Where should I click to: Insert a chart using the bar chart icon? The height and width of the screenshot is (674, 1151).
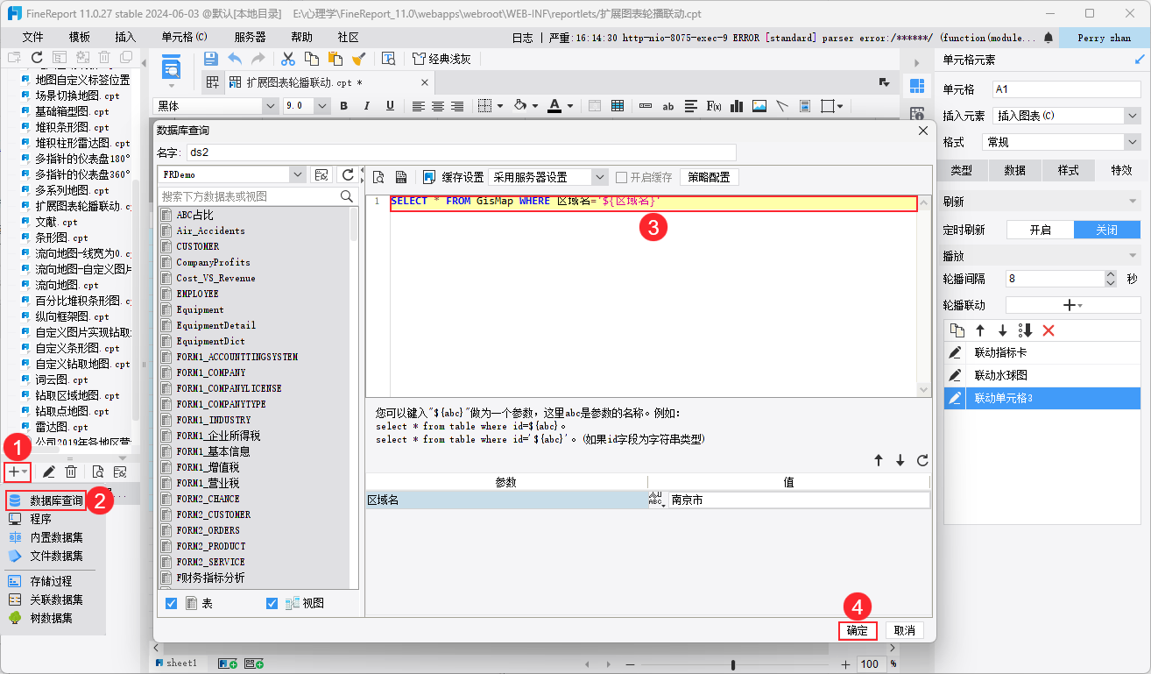click(737, 106)
